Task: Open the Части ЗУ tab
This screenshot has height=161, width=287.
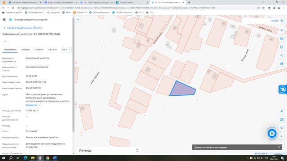Action: point(52,50)
